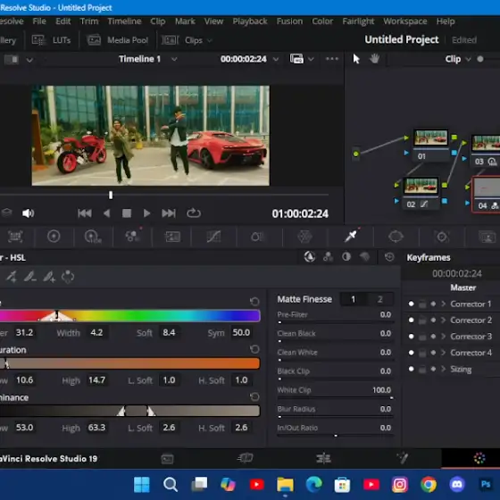Expand the Clips options arrow
Image resolution: width=500 pixels, height=500 pixels.
[x=210, y=40]
